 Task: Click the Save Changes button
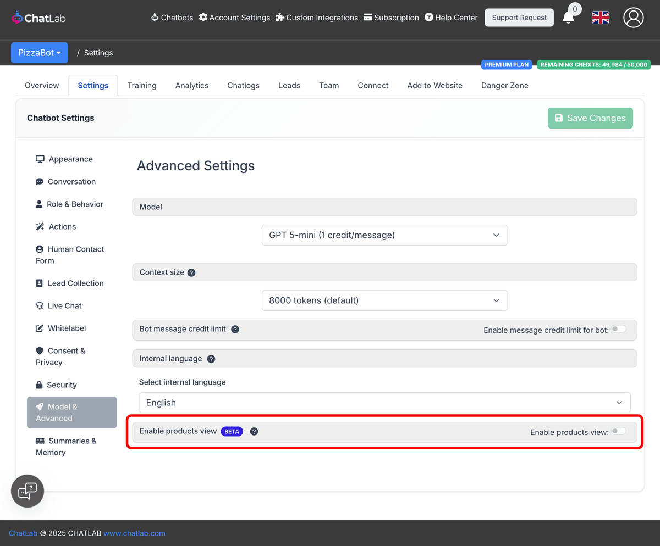(x=590, y=118)
